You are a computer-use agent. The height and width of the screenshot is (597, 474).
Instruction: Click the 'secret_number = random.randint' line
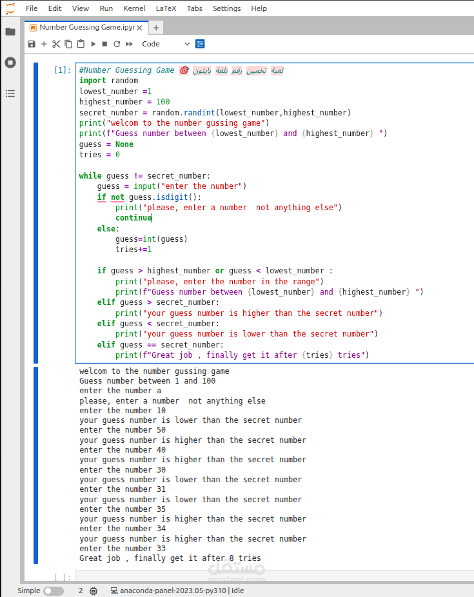tap(215, 113)
